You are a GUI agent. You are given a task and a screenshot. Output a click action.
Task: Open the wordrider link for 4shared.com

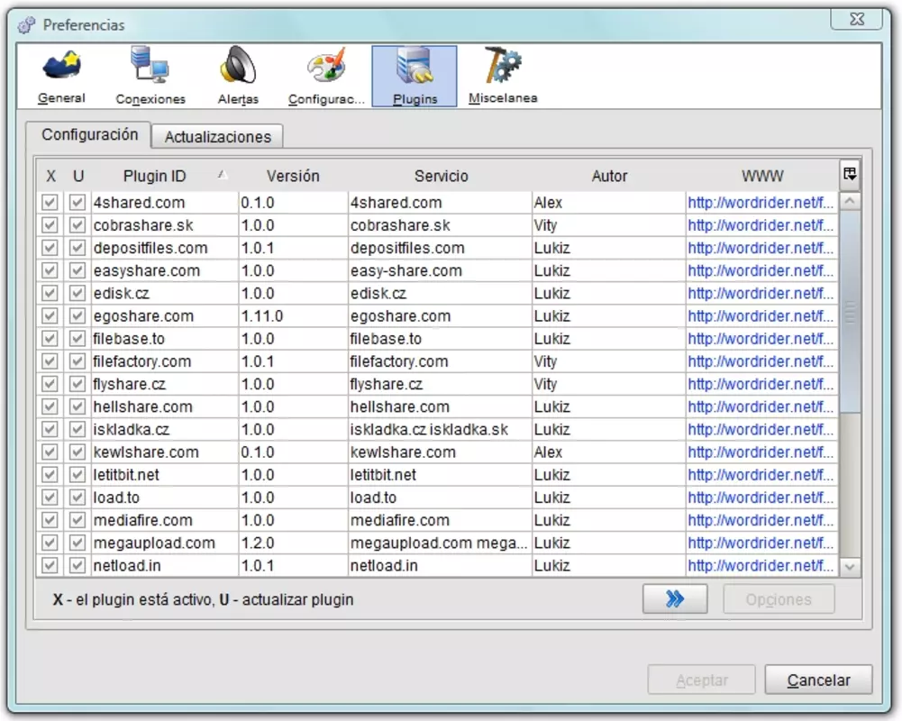pyautogui.click(x=761, y=203)
